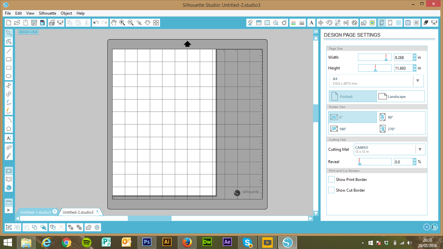Open the Fill Color panel
Viewport: 443px width, 249px height.
point(250,23)
